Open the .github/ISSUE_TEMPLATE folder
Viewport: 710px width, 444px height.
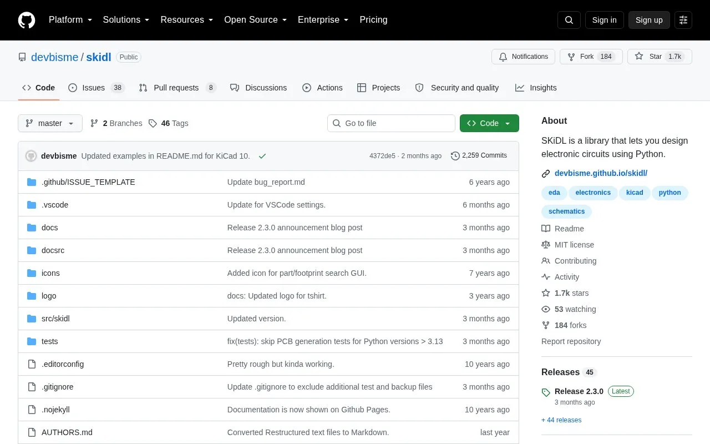pos(88,182)
